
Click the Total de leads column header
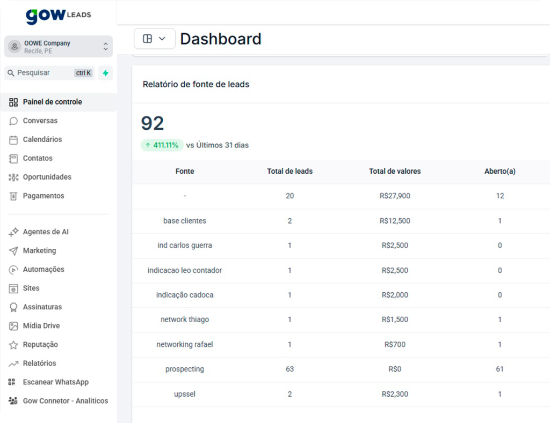pyautogui.click(x=290, y=172)
